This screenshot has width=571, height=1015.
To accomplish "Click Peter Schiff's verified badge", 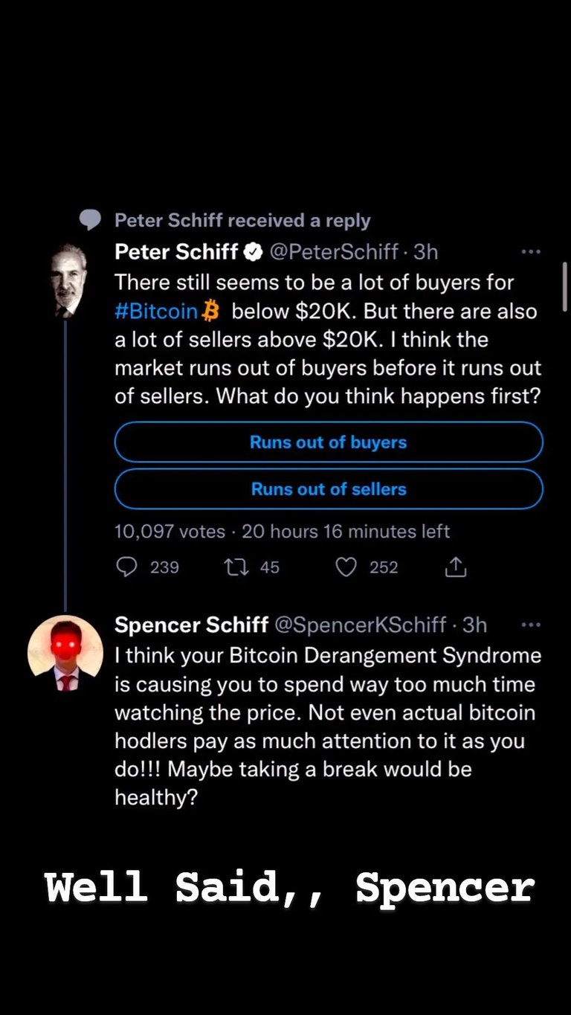I will [x=254, y=252].
